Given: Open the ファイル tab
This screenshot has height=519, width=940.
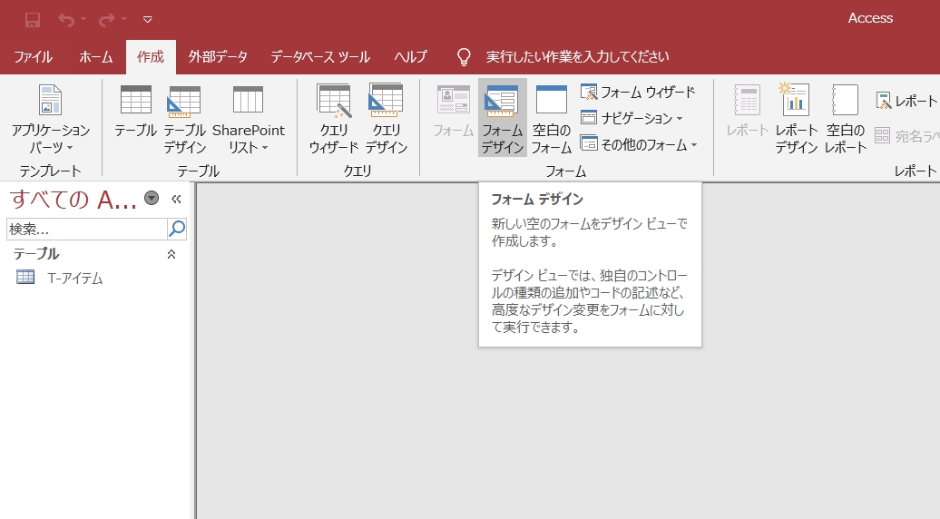Looking at the screenshot, I should [x=33, y=57].
